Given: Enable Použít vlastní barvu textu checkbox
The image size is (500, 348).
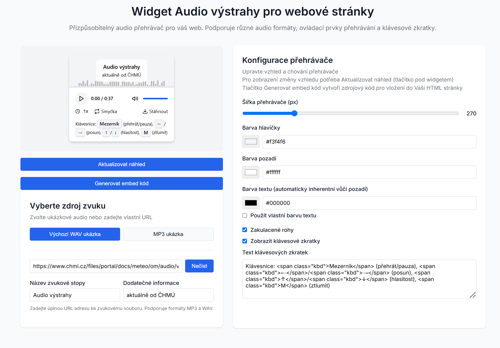Looking at the screenshot, I should point(245,216).
